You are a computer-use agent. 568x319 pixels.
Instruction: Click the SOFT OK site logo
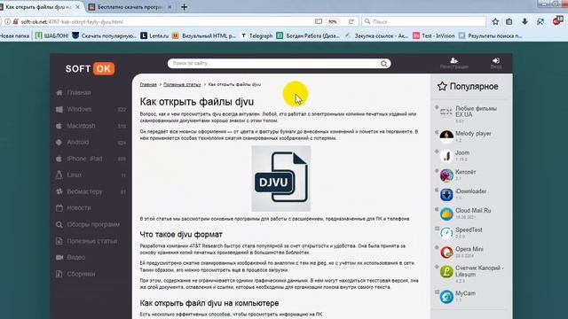coord(90,69)
